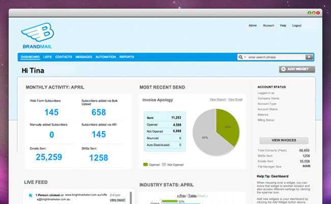Viewport: 331px width, 204px height.
Task: Click the Total Contacts value 68,859
Action: [x=305, y=150]
